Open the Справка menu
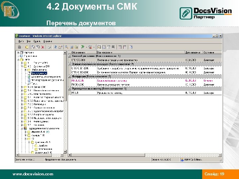Image resolution: width=239 pixels, height=179 pixels. pos(47,41)
